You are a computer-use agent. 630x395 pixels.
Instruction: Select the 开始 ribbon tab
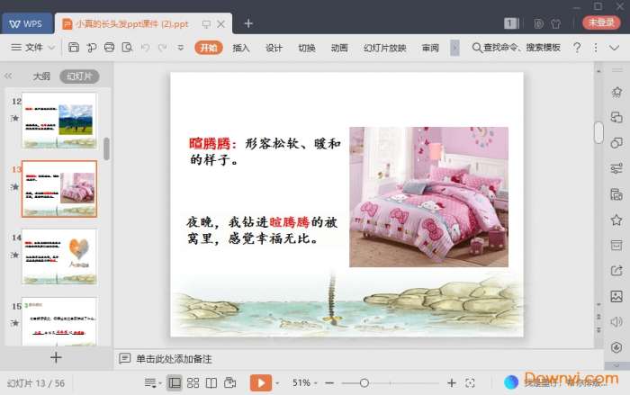209,48
